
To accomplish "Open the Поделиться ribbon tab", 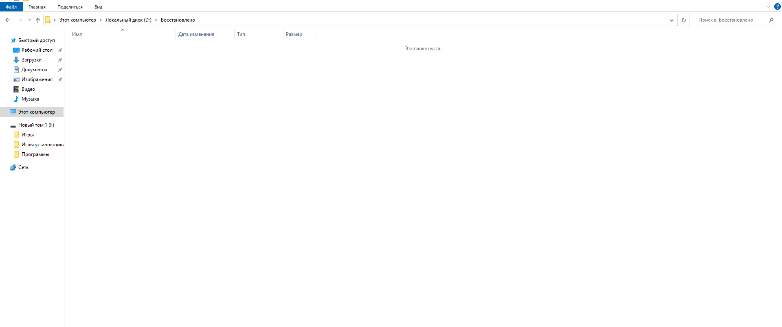I will point(70,7).
